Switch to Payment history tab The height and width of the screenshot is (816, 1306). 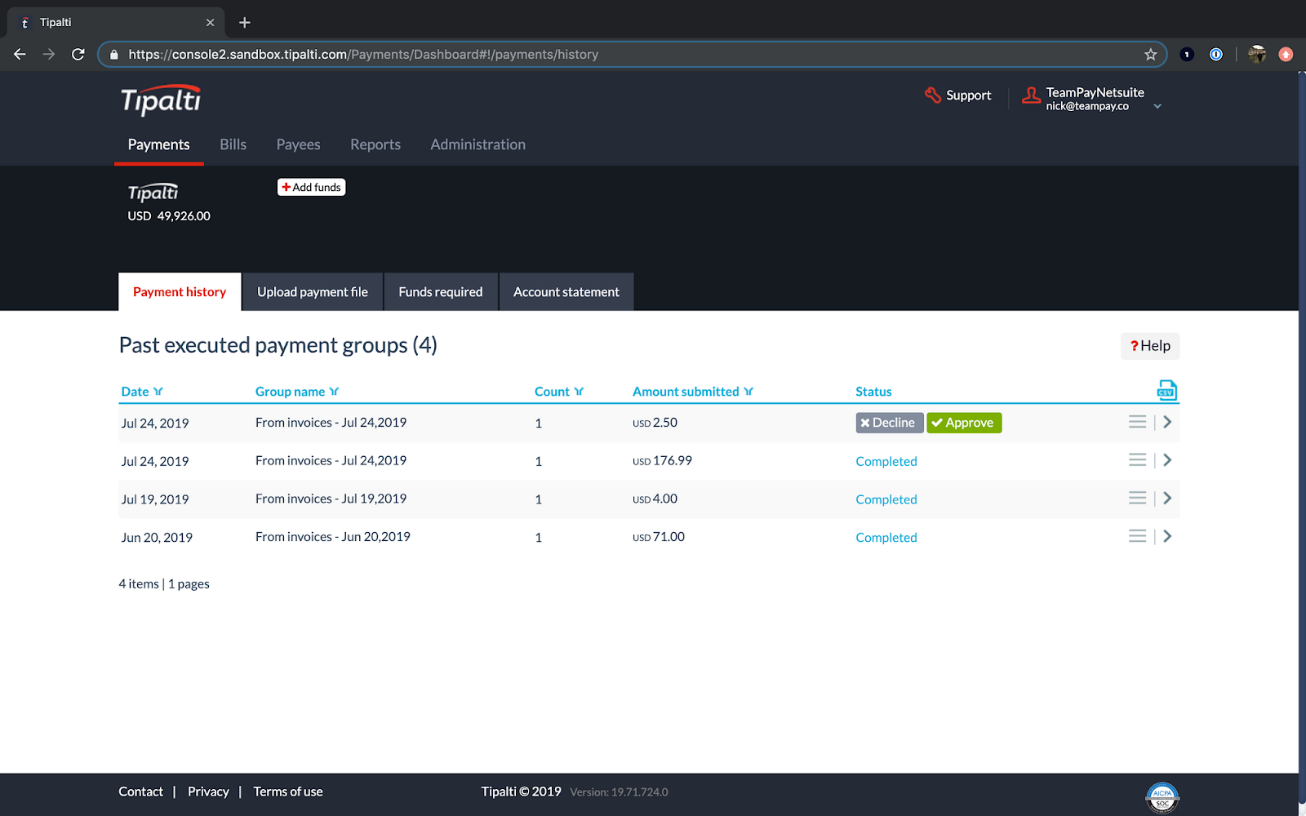click(180, 292)
